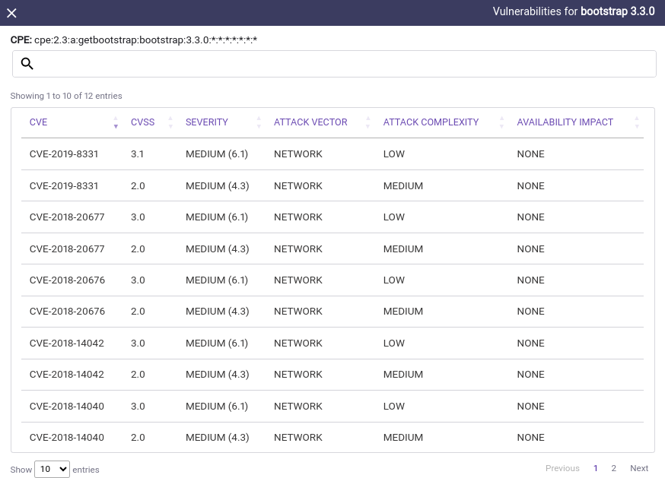Click the bootstrap 3.3.0 title text
The image size is (665, 478).
click(618, 11)
